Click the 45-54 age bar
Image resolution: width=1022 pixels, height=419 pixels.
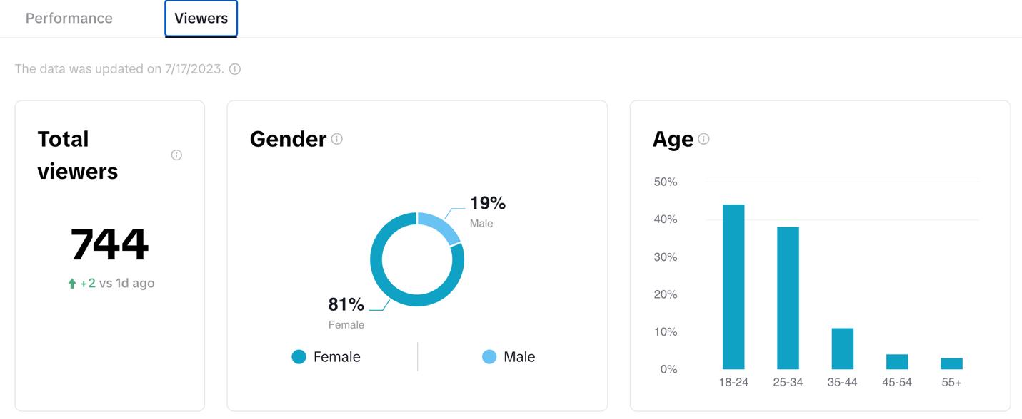point(897,361)
